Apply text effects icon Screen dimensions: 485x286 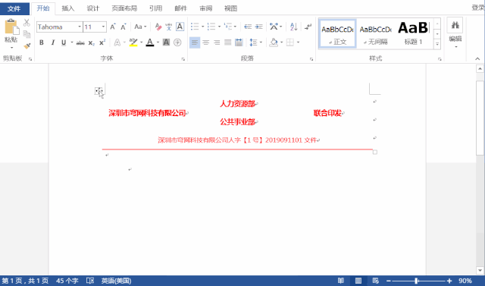(117, 42)
